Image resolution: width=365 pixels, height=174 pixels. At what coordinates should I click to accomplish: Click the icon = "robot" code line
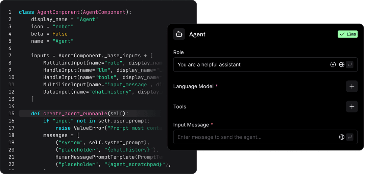(52, 27)
